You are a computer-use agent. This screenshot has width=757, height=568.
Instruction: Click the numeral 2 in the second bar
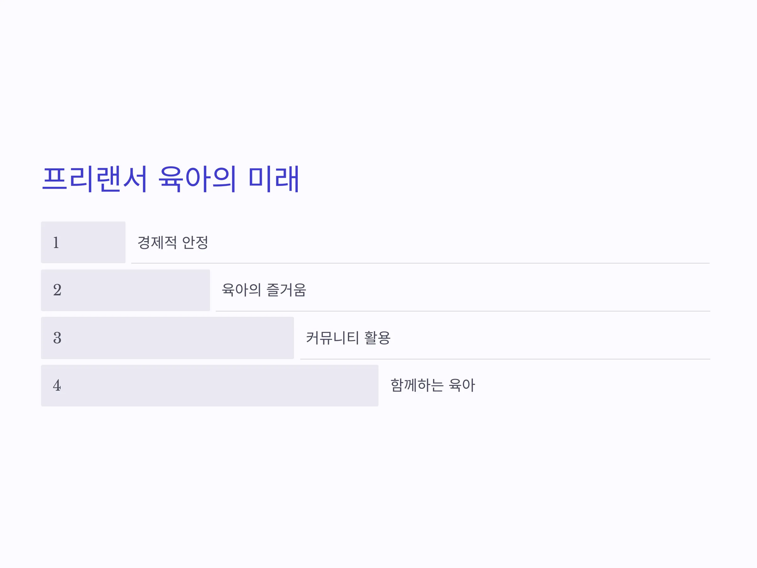pyautogui.click(x=57, y=290)
